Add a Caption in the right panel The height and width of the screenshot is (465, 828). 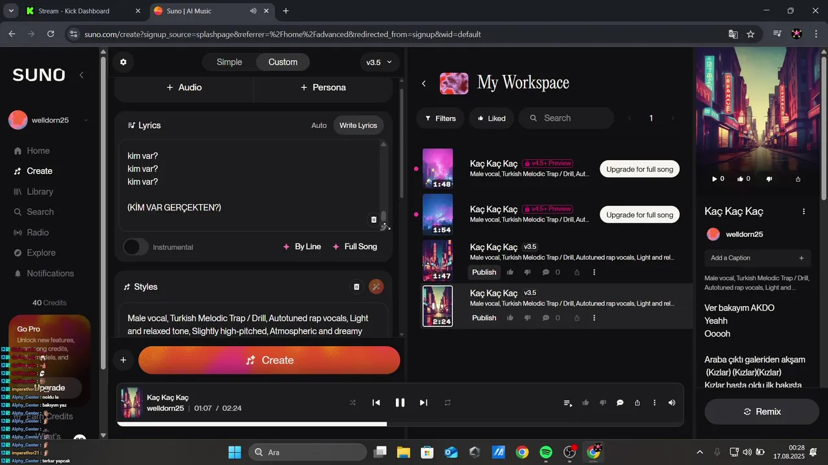pyautogui.click(x=757, y=258)
